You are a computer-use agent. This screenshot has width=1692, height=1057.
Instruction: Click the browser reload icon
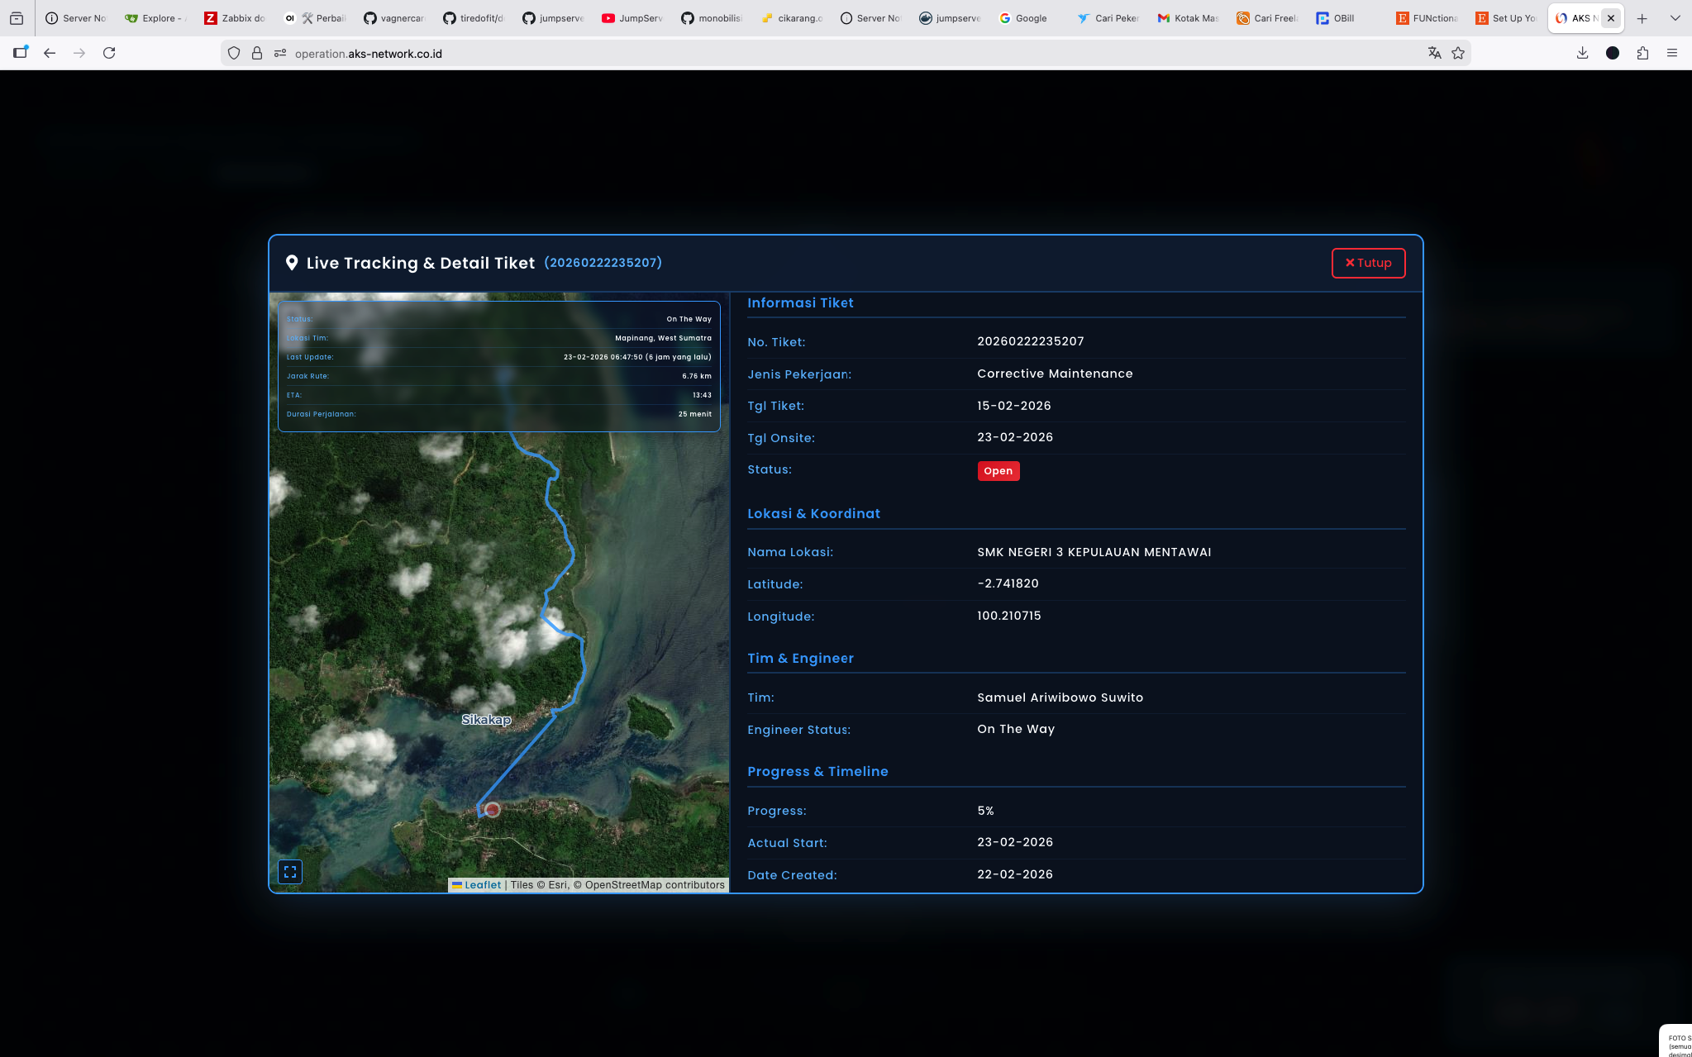click(109, 53)
